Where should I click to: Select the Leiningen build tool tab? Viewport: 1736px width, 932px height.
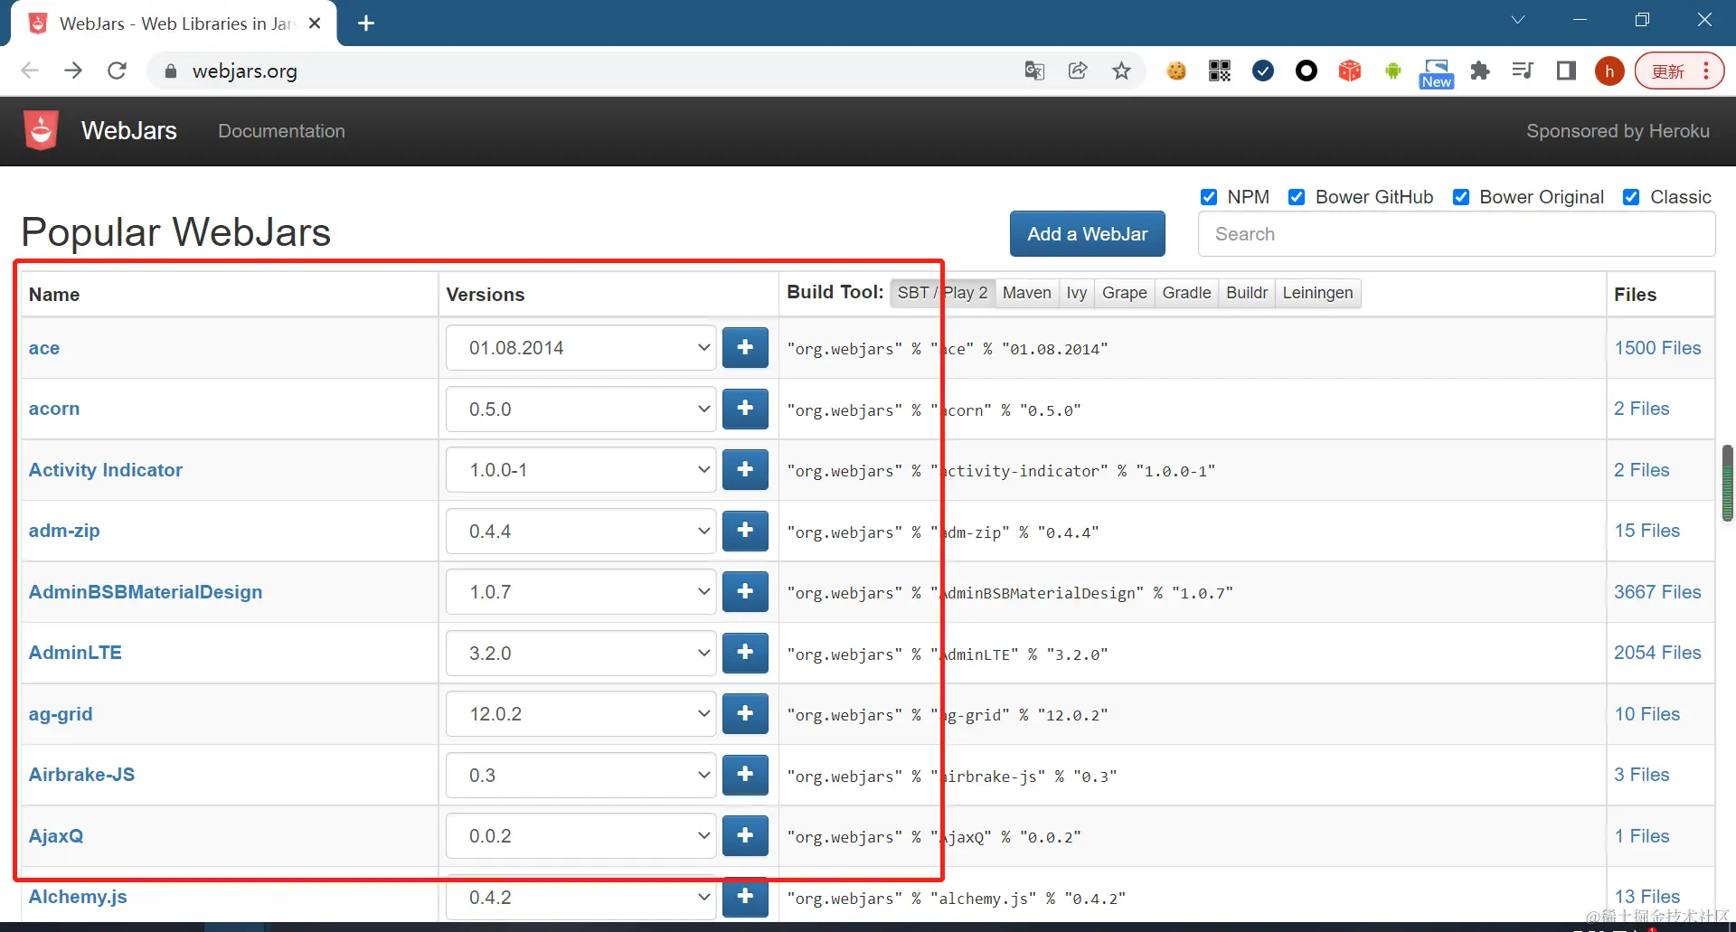1317,293
